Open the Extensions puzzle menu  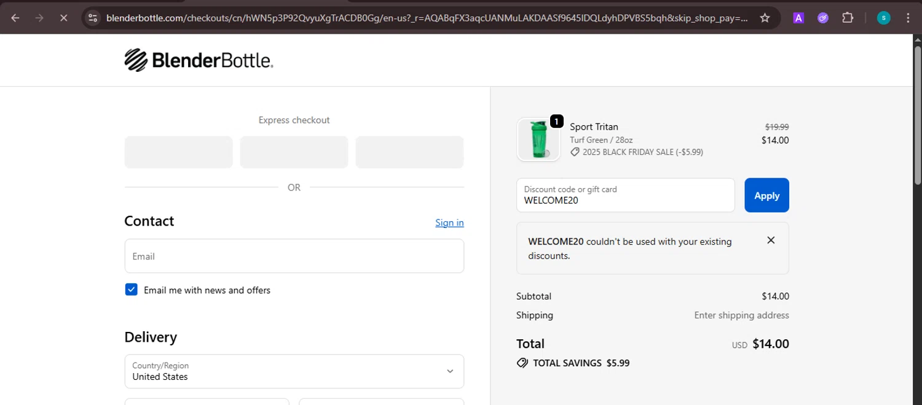[848, 18]
